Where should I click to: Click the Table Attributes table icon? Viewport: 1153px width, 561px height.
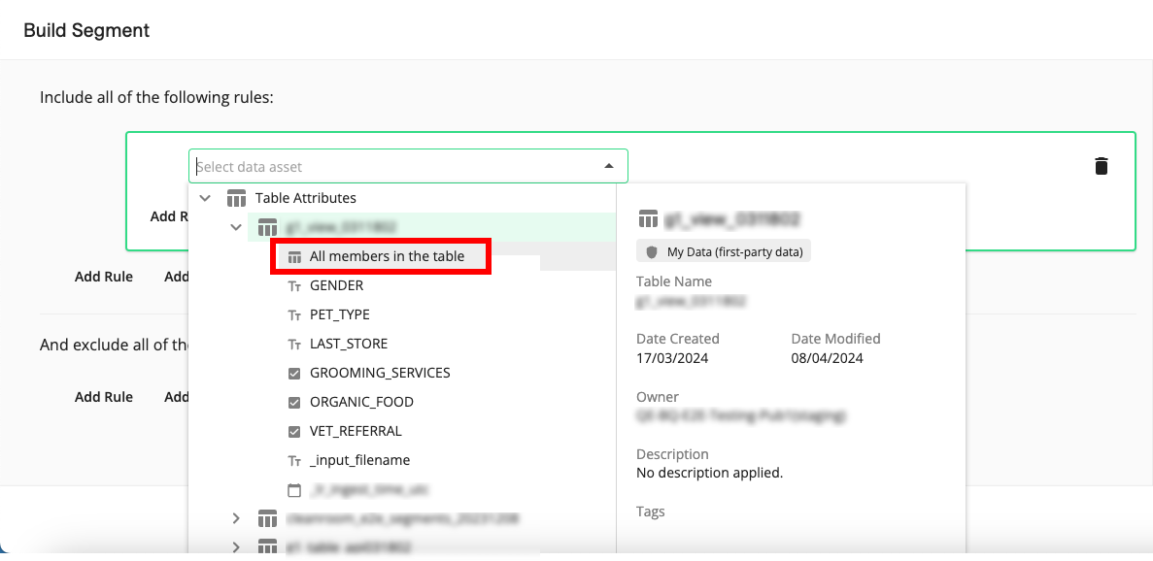pos(236,198)
